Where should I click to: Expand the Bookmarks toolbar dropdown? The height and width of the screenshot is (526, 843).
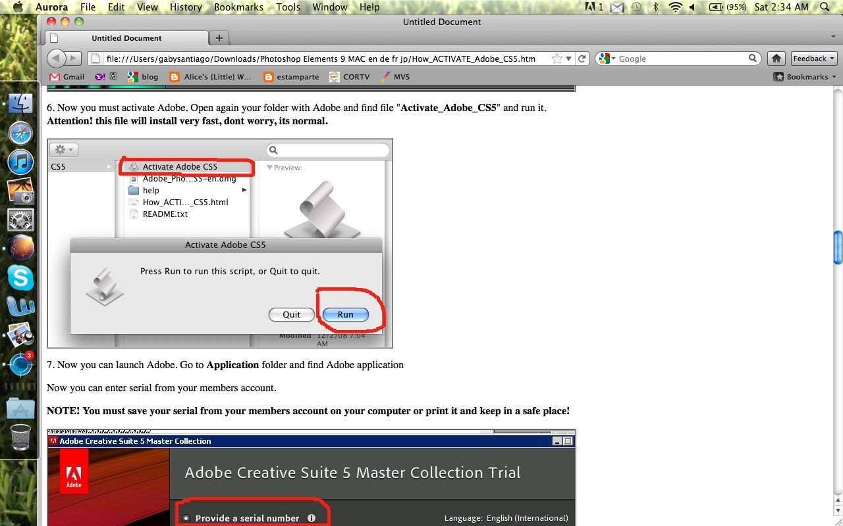tap(805, 77)
